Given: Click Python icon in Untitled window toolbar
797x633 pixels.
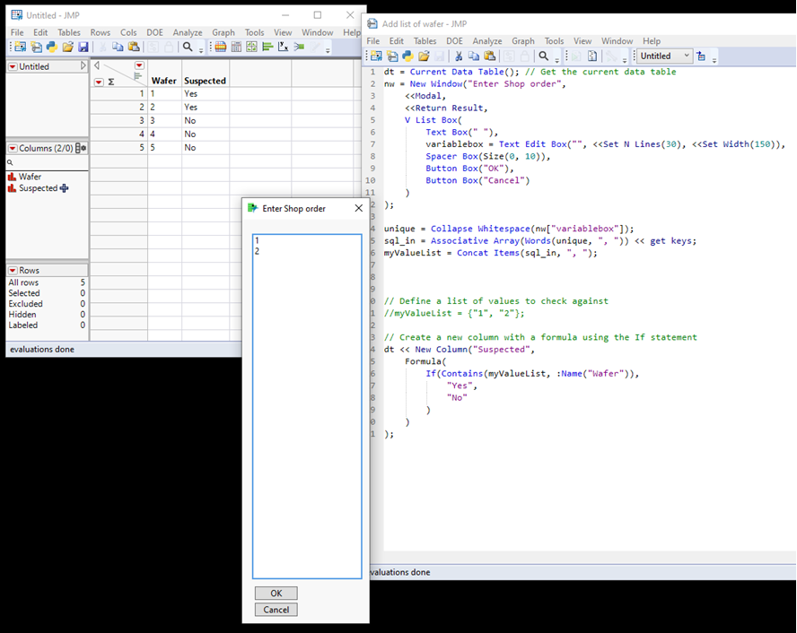Looking at the screenshot, I should click(x=52, y=48).
